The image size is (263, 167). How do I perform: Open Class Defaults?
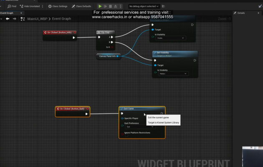tap(82, 6)
